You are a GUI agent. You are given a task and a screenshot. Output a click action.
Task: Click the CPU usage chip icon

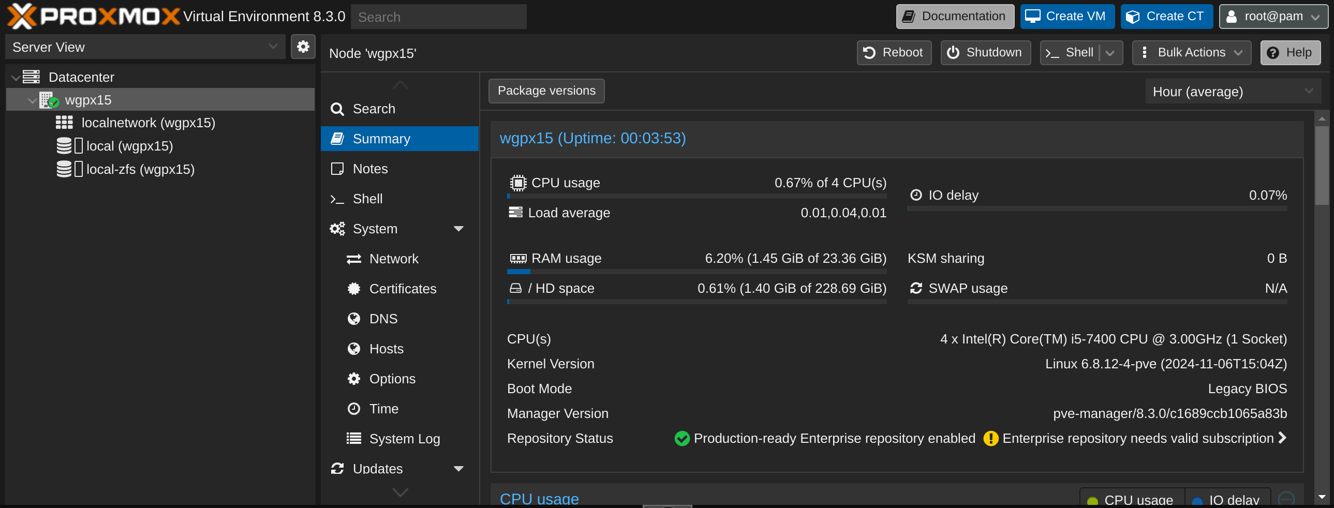(518, 183)
